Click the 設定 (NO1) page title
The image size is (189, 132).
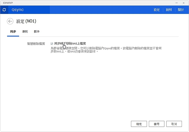pyautogui.click(x=26, y=21)
